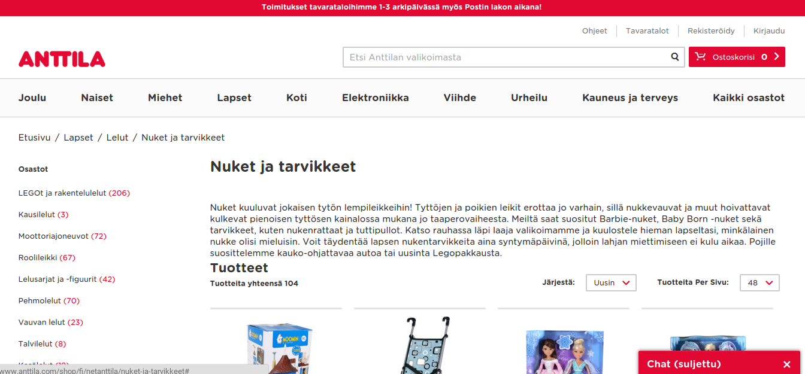
Task: Open the doll stroller product thumbnail
Action: tap(425, 346)
